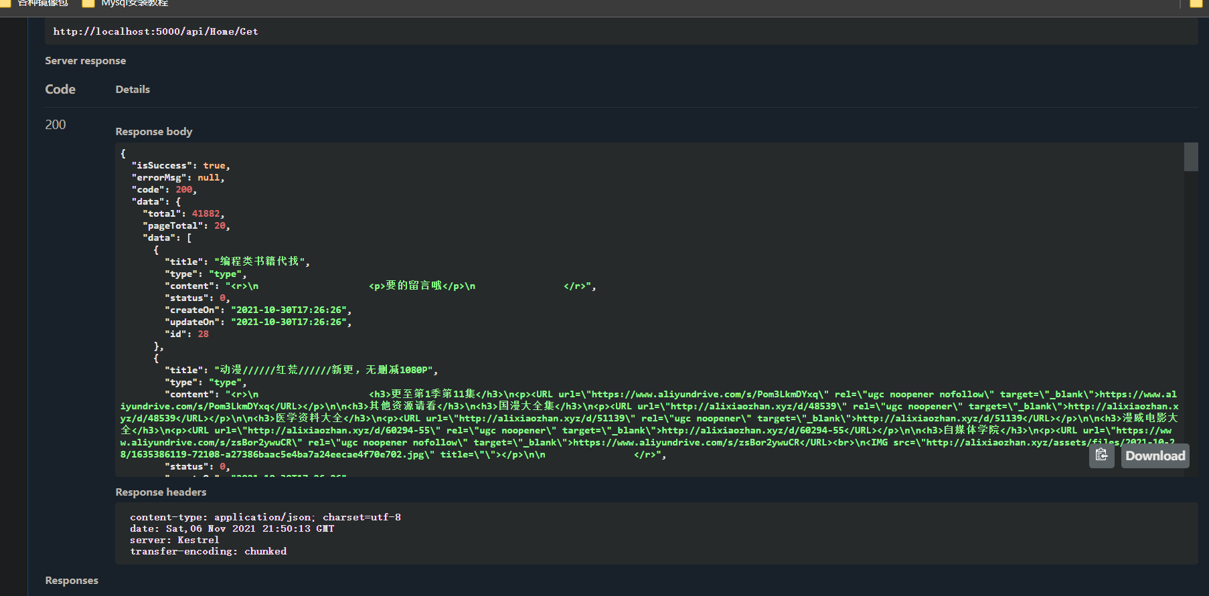
Task: Click the title line starting with 动漫
Action: (x=301, y=370)
